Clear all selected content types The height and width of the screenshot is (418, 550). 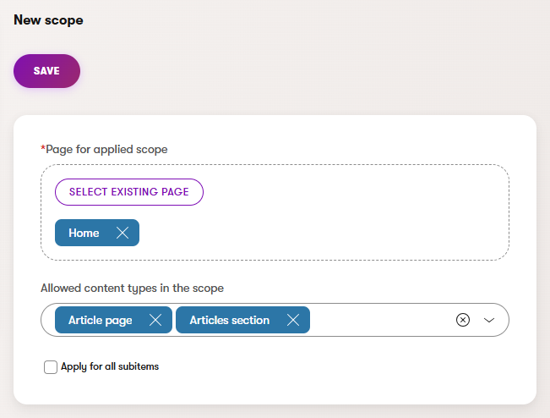[x=462, y=320]
